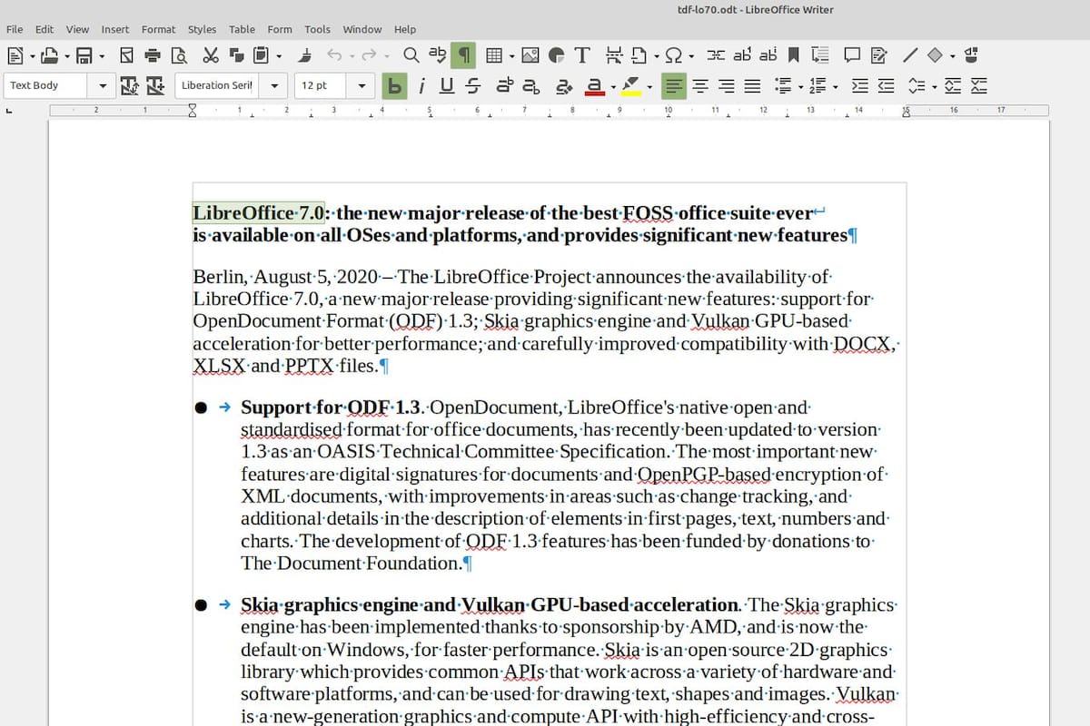Toggle Bold formatting

tap(394, 86)
